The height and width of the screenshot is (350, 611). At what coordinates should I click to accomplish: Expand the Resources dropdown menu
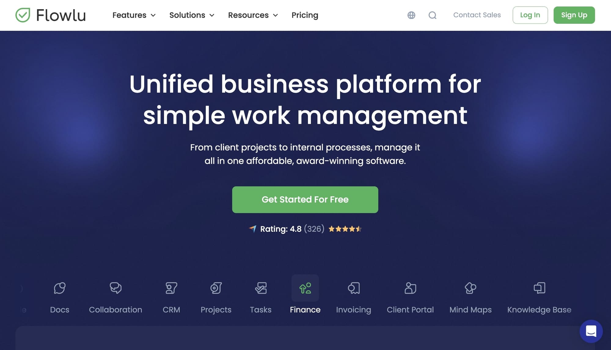[252, 15]
